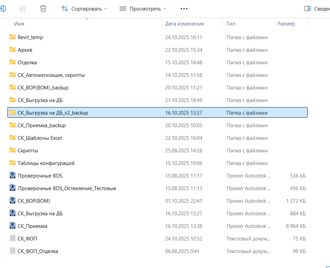Viewport: 330px width, 268px height.
Task: Click the СК_ФОП text document icon
Action: pyautogui.click(x=13, y=238)
